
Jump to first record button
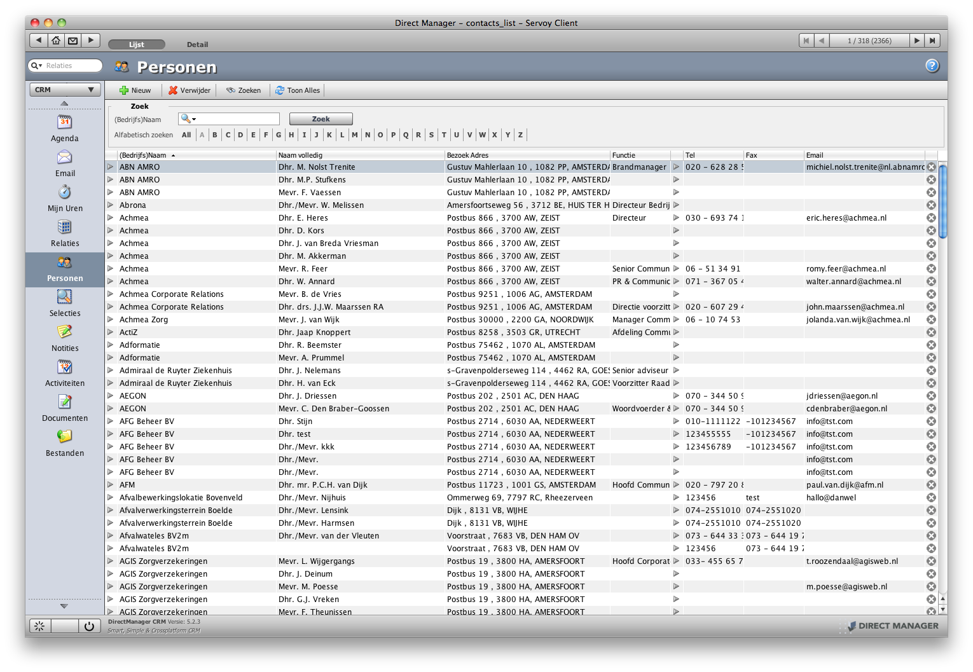pos(806,41)
